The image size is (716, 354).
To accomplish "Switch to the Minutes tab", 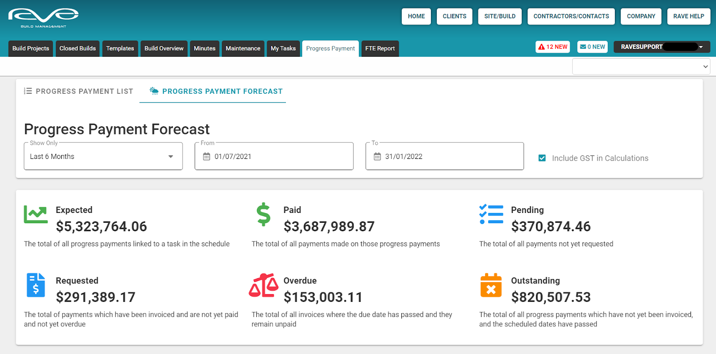I will (x=205, y=49).
